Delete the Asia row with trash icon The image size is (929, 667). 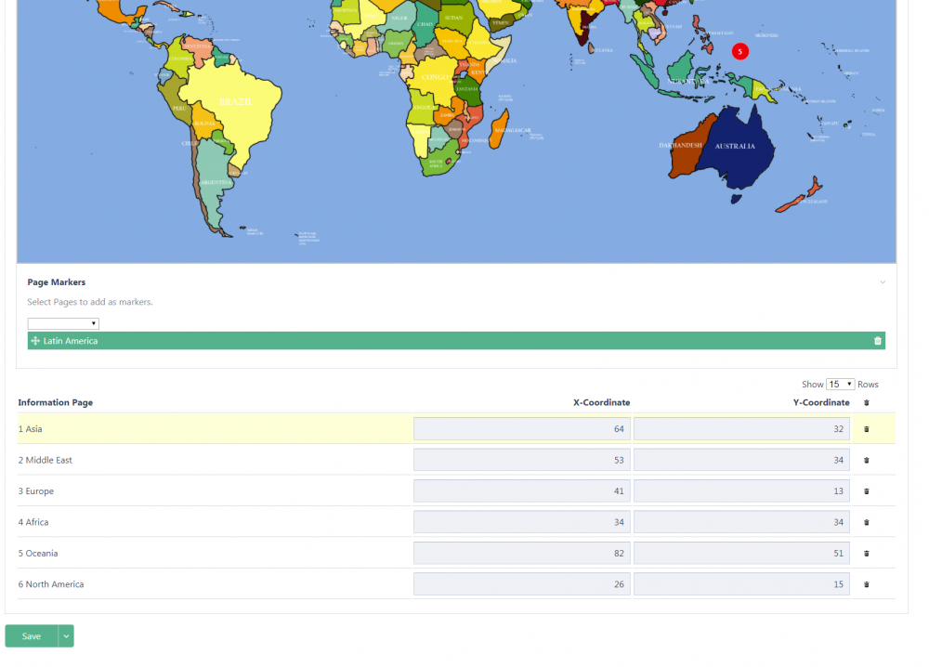(x=867, y=429)
